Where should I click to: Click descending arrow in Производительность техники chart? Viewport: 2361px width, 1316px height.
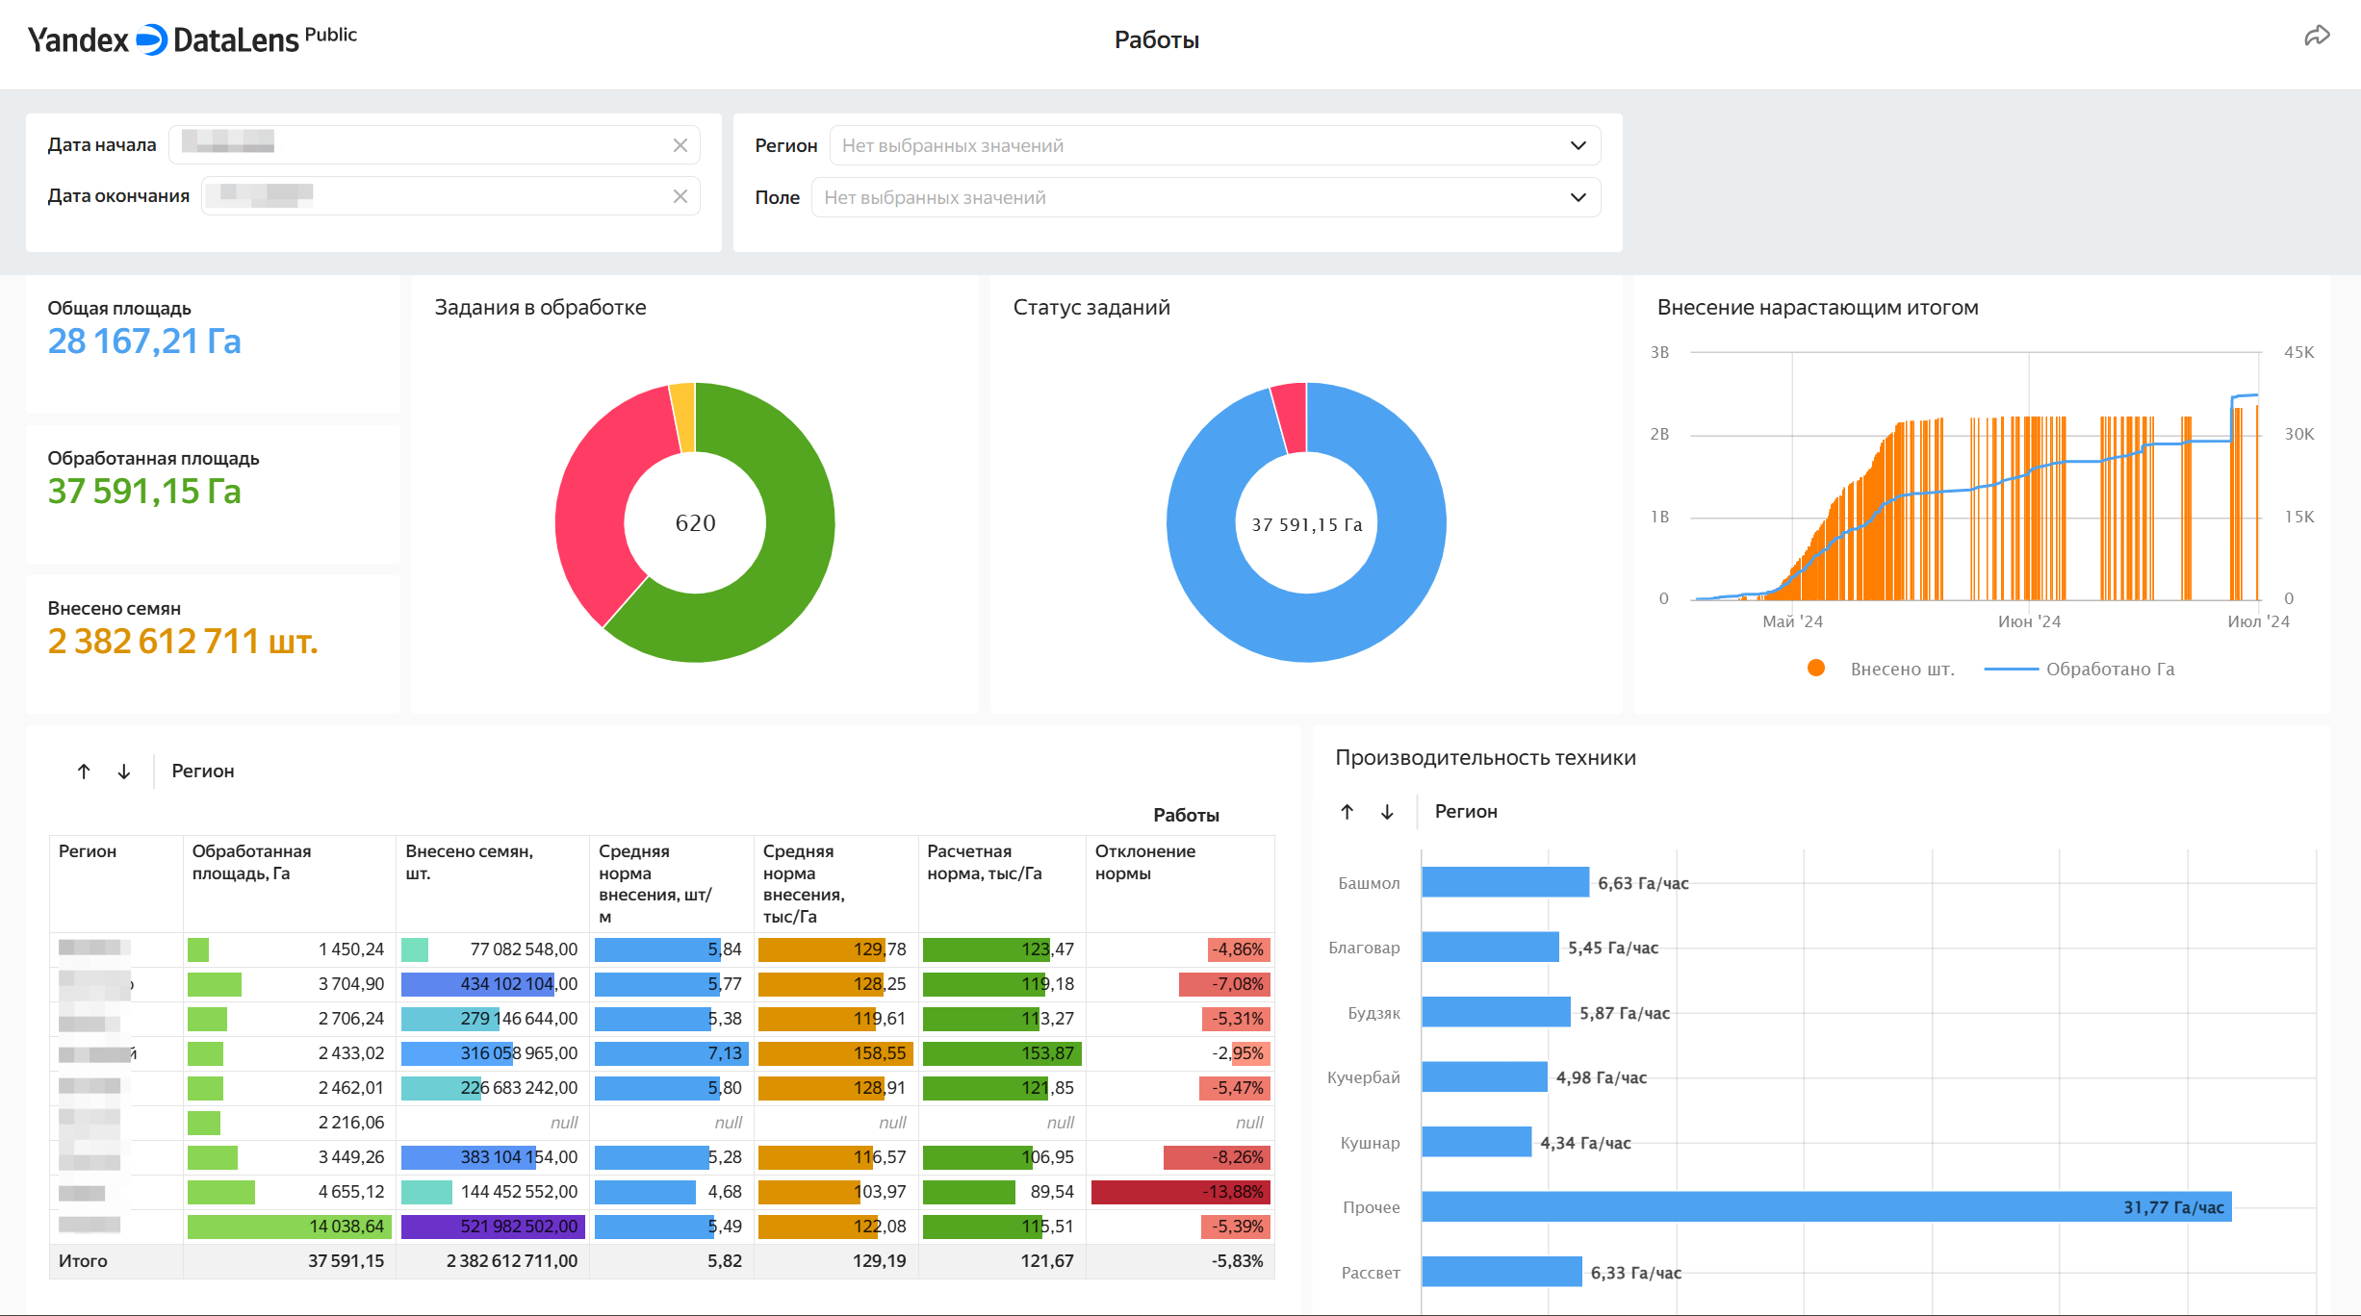1387,812
